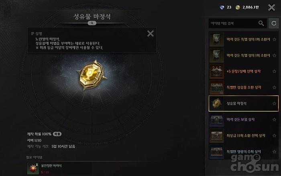Click the refresh list button
This screenshot has width=281, height=176.
click(273, 23)
